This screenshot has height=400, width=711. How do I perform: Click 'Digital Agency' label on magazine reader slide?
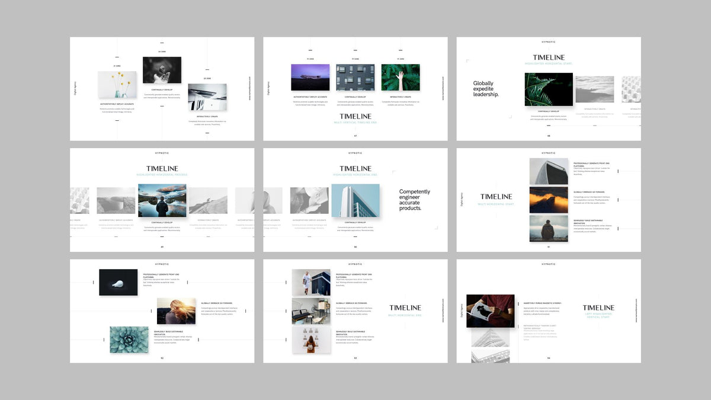[x=462, y=311]
